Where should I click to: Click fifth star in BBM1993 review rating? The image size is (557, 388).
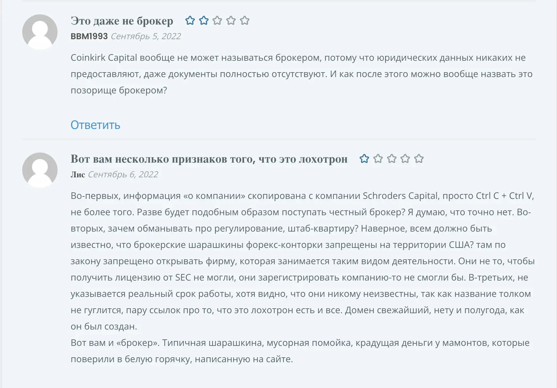245,21
